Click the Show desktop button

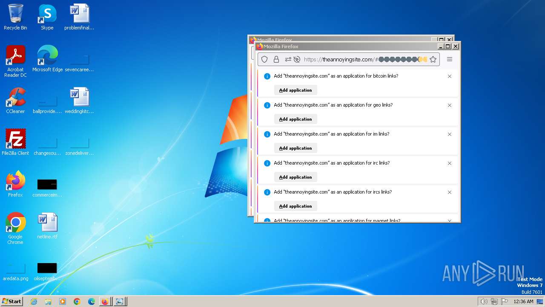(540, 301)
